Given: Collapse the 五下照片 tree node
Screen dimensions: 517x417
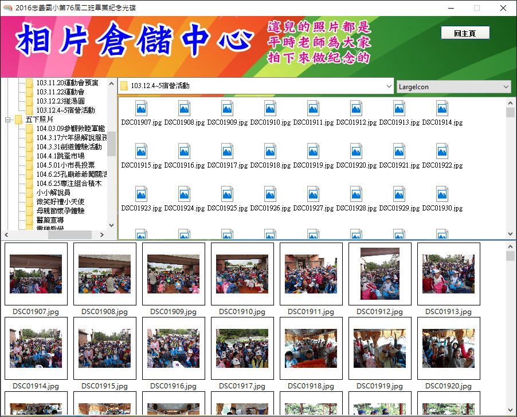Looking at the screenshot, I should tap(8, 120).
